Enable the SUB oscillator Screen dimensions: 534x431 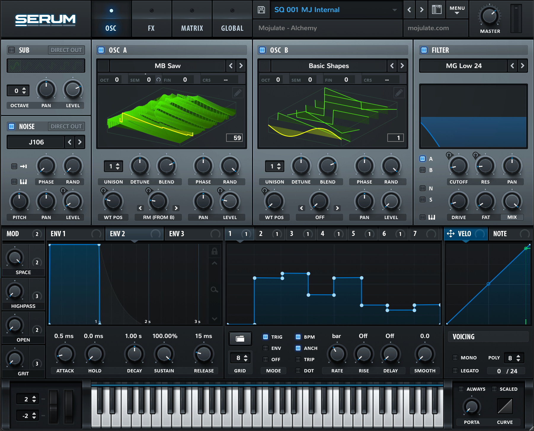(12, 50)
